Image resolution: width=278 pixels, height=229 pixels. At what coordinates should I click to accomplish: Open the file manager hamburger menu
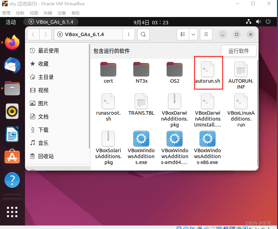[x=206, y=34]
